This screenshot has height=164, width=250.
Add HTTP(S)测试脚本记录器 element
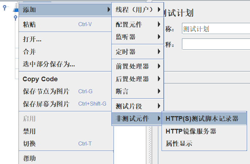(204, 119)
